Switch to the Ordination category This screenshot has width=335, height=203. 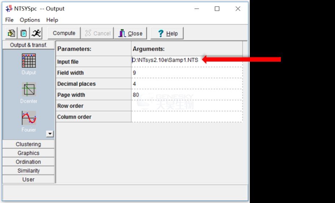pyautogui.click(x=29, y=162)
